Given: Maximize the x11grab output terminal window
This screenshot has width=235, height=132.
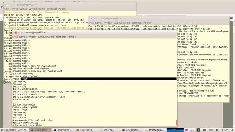Looking at the screenshot, I should [13, 4].
